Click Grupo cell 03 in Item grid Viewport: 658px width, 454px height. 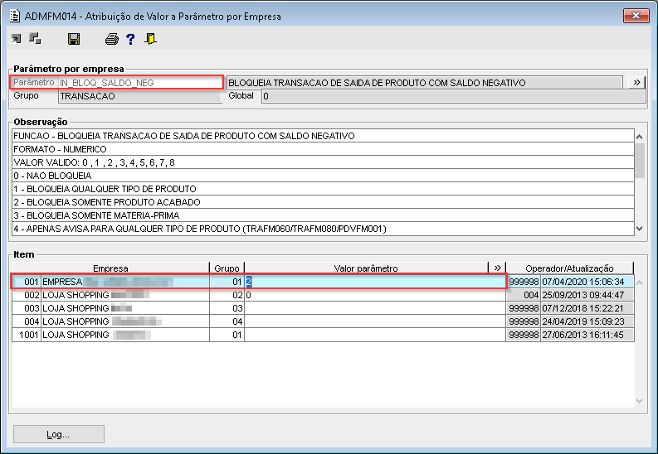click(227, 308)
